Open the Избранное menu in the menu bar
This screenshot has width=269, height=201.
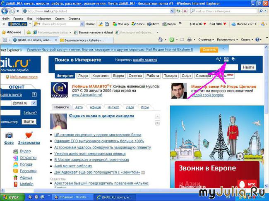[x=43, y=19]
